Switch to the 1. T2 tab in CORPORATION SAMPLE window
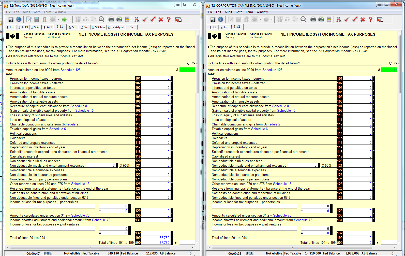The height and width of the screenshot is (256, 405). [213, 27]
